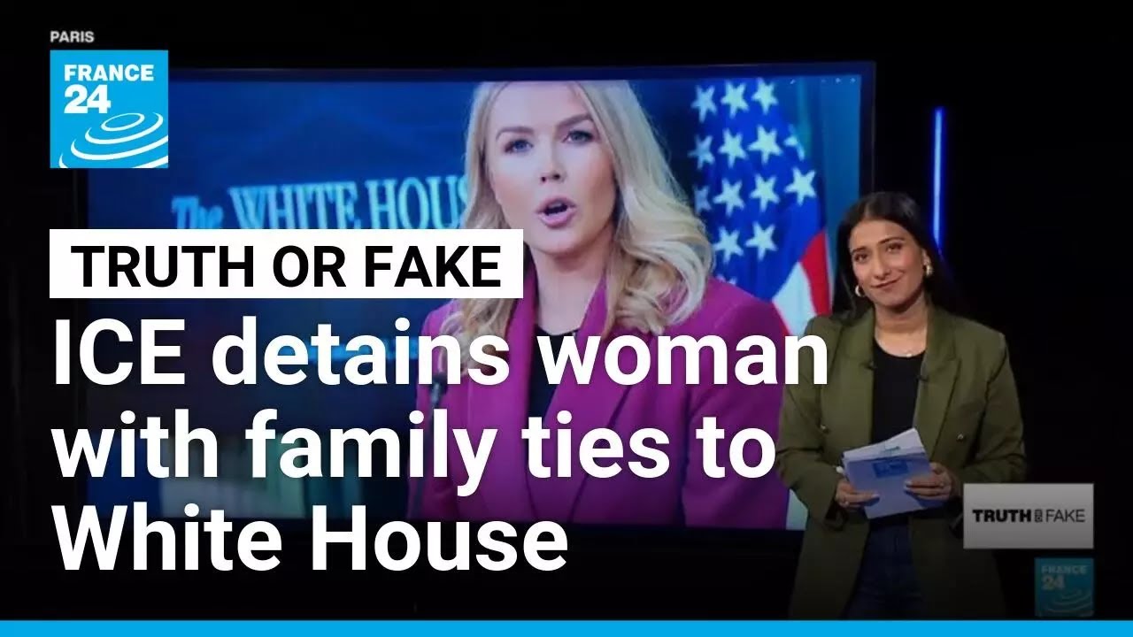Select the PARIS location label
This screenshot has height=637, width=1133.
73,37
